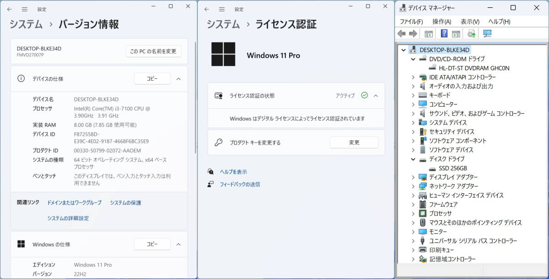Viewport: 549px width, 279px height.
Task: Click the processor chip icon in the tree
Action: (423, 213)
